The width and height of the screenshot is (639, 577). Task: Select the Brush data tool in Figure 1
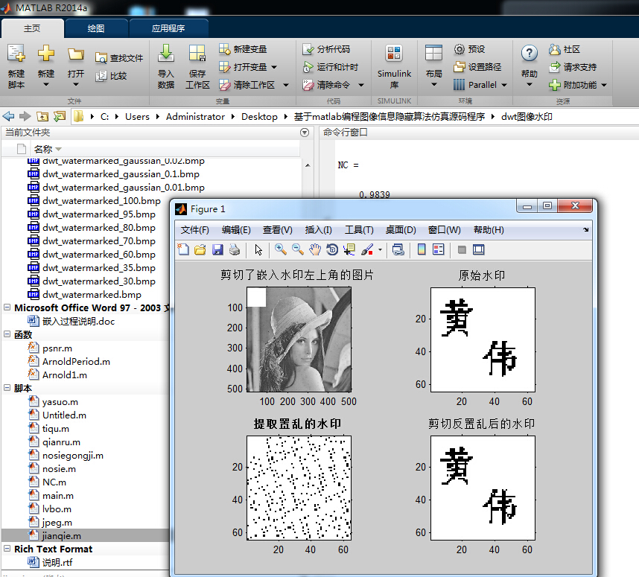pyautogui.click(x=367, y=249)
